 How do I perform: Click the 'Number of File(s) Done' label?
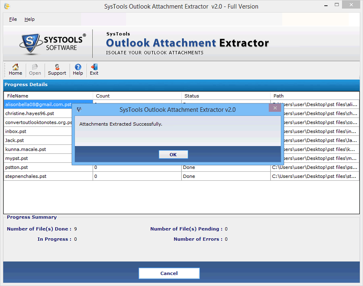39,229
